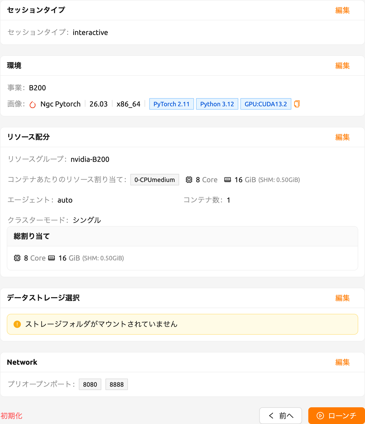Image resolution: width=365 pixels, height=424 pixels.
Task: Edit the environment section
Action: coord(342,66)
